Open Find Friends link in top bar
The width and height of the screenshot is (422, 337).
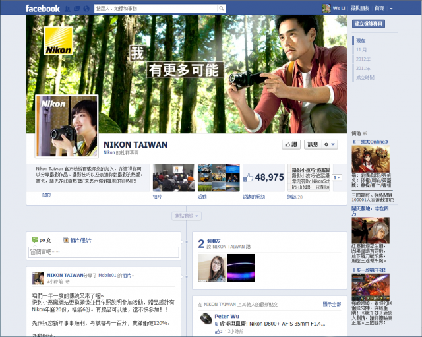pyautogui.click(x=359, y=9)
